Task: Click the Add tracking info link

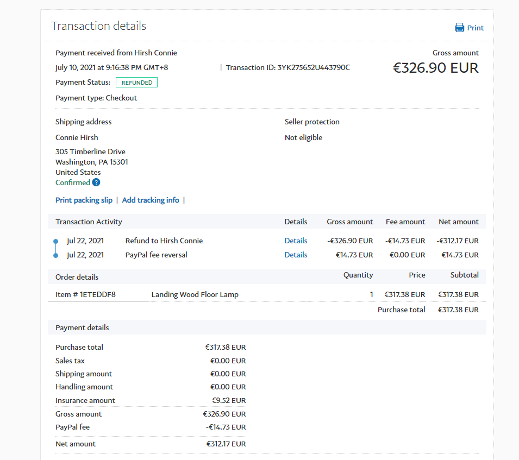Action: click(x=151, y=200)
